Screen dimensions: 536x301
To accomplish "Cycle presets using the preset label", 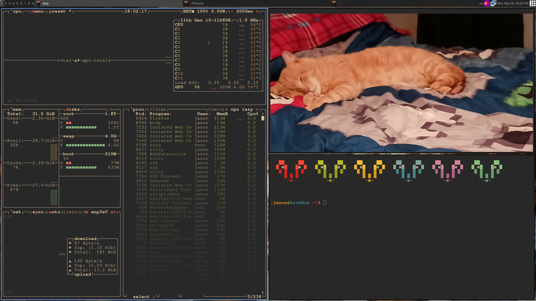I will (x=57, y=11).
